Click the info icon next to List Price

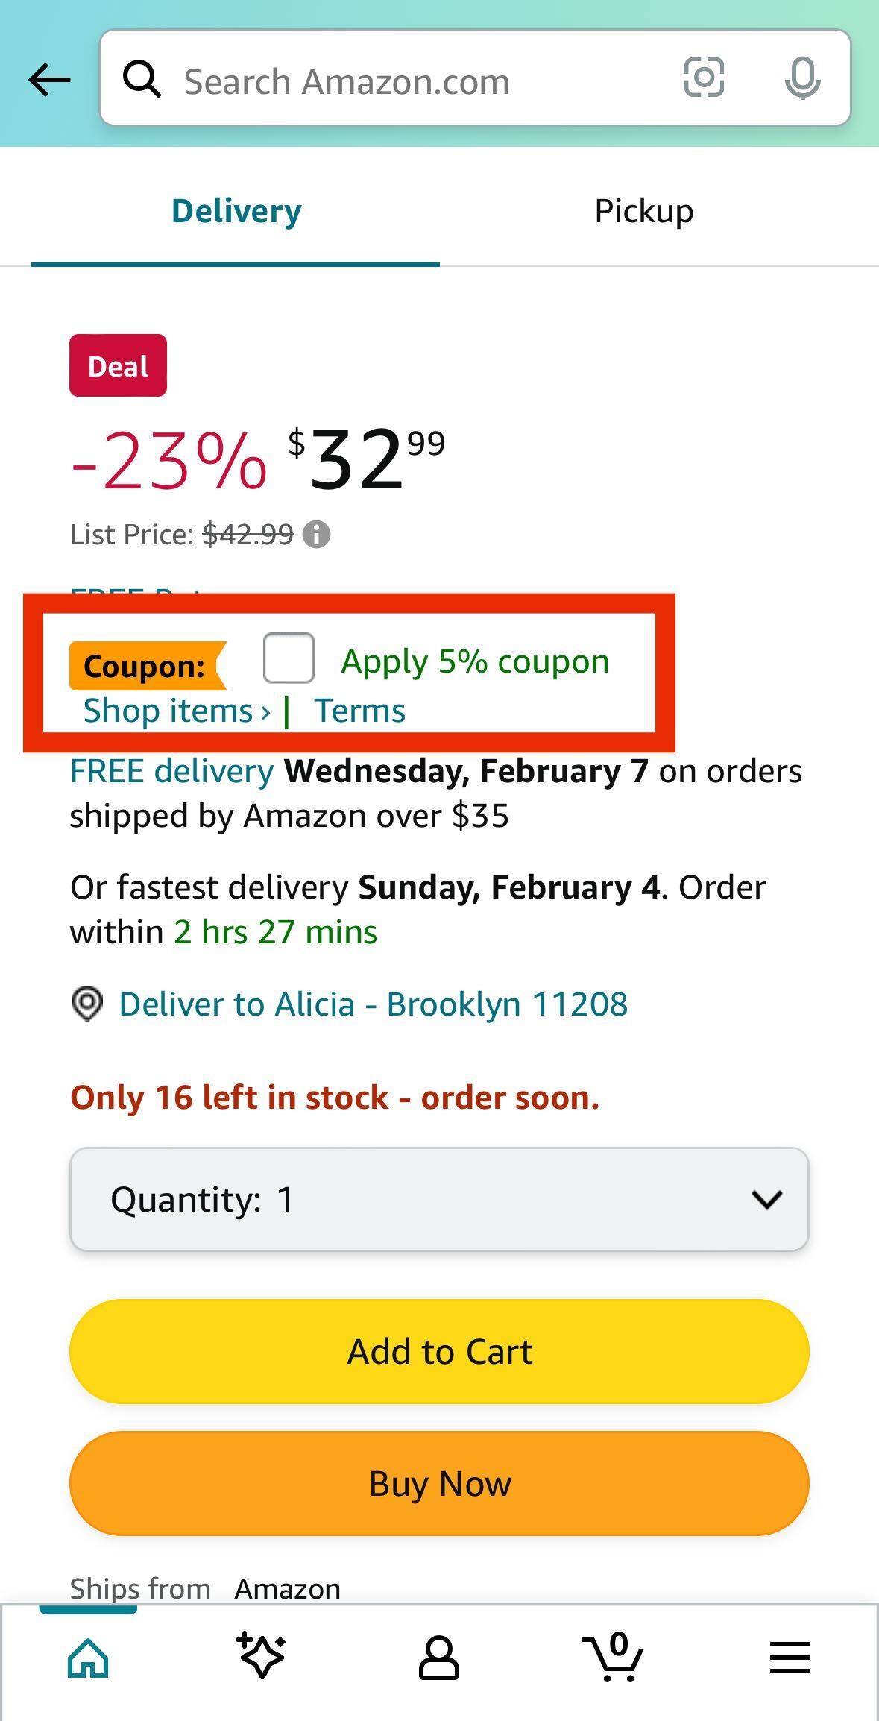coord(318,534)
